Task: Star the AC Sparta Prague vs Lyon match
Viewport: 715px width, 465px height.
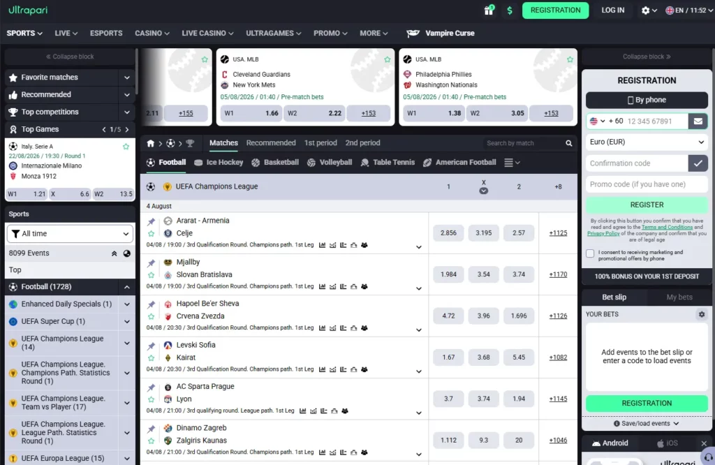Action: coord(151,399)
